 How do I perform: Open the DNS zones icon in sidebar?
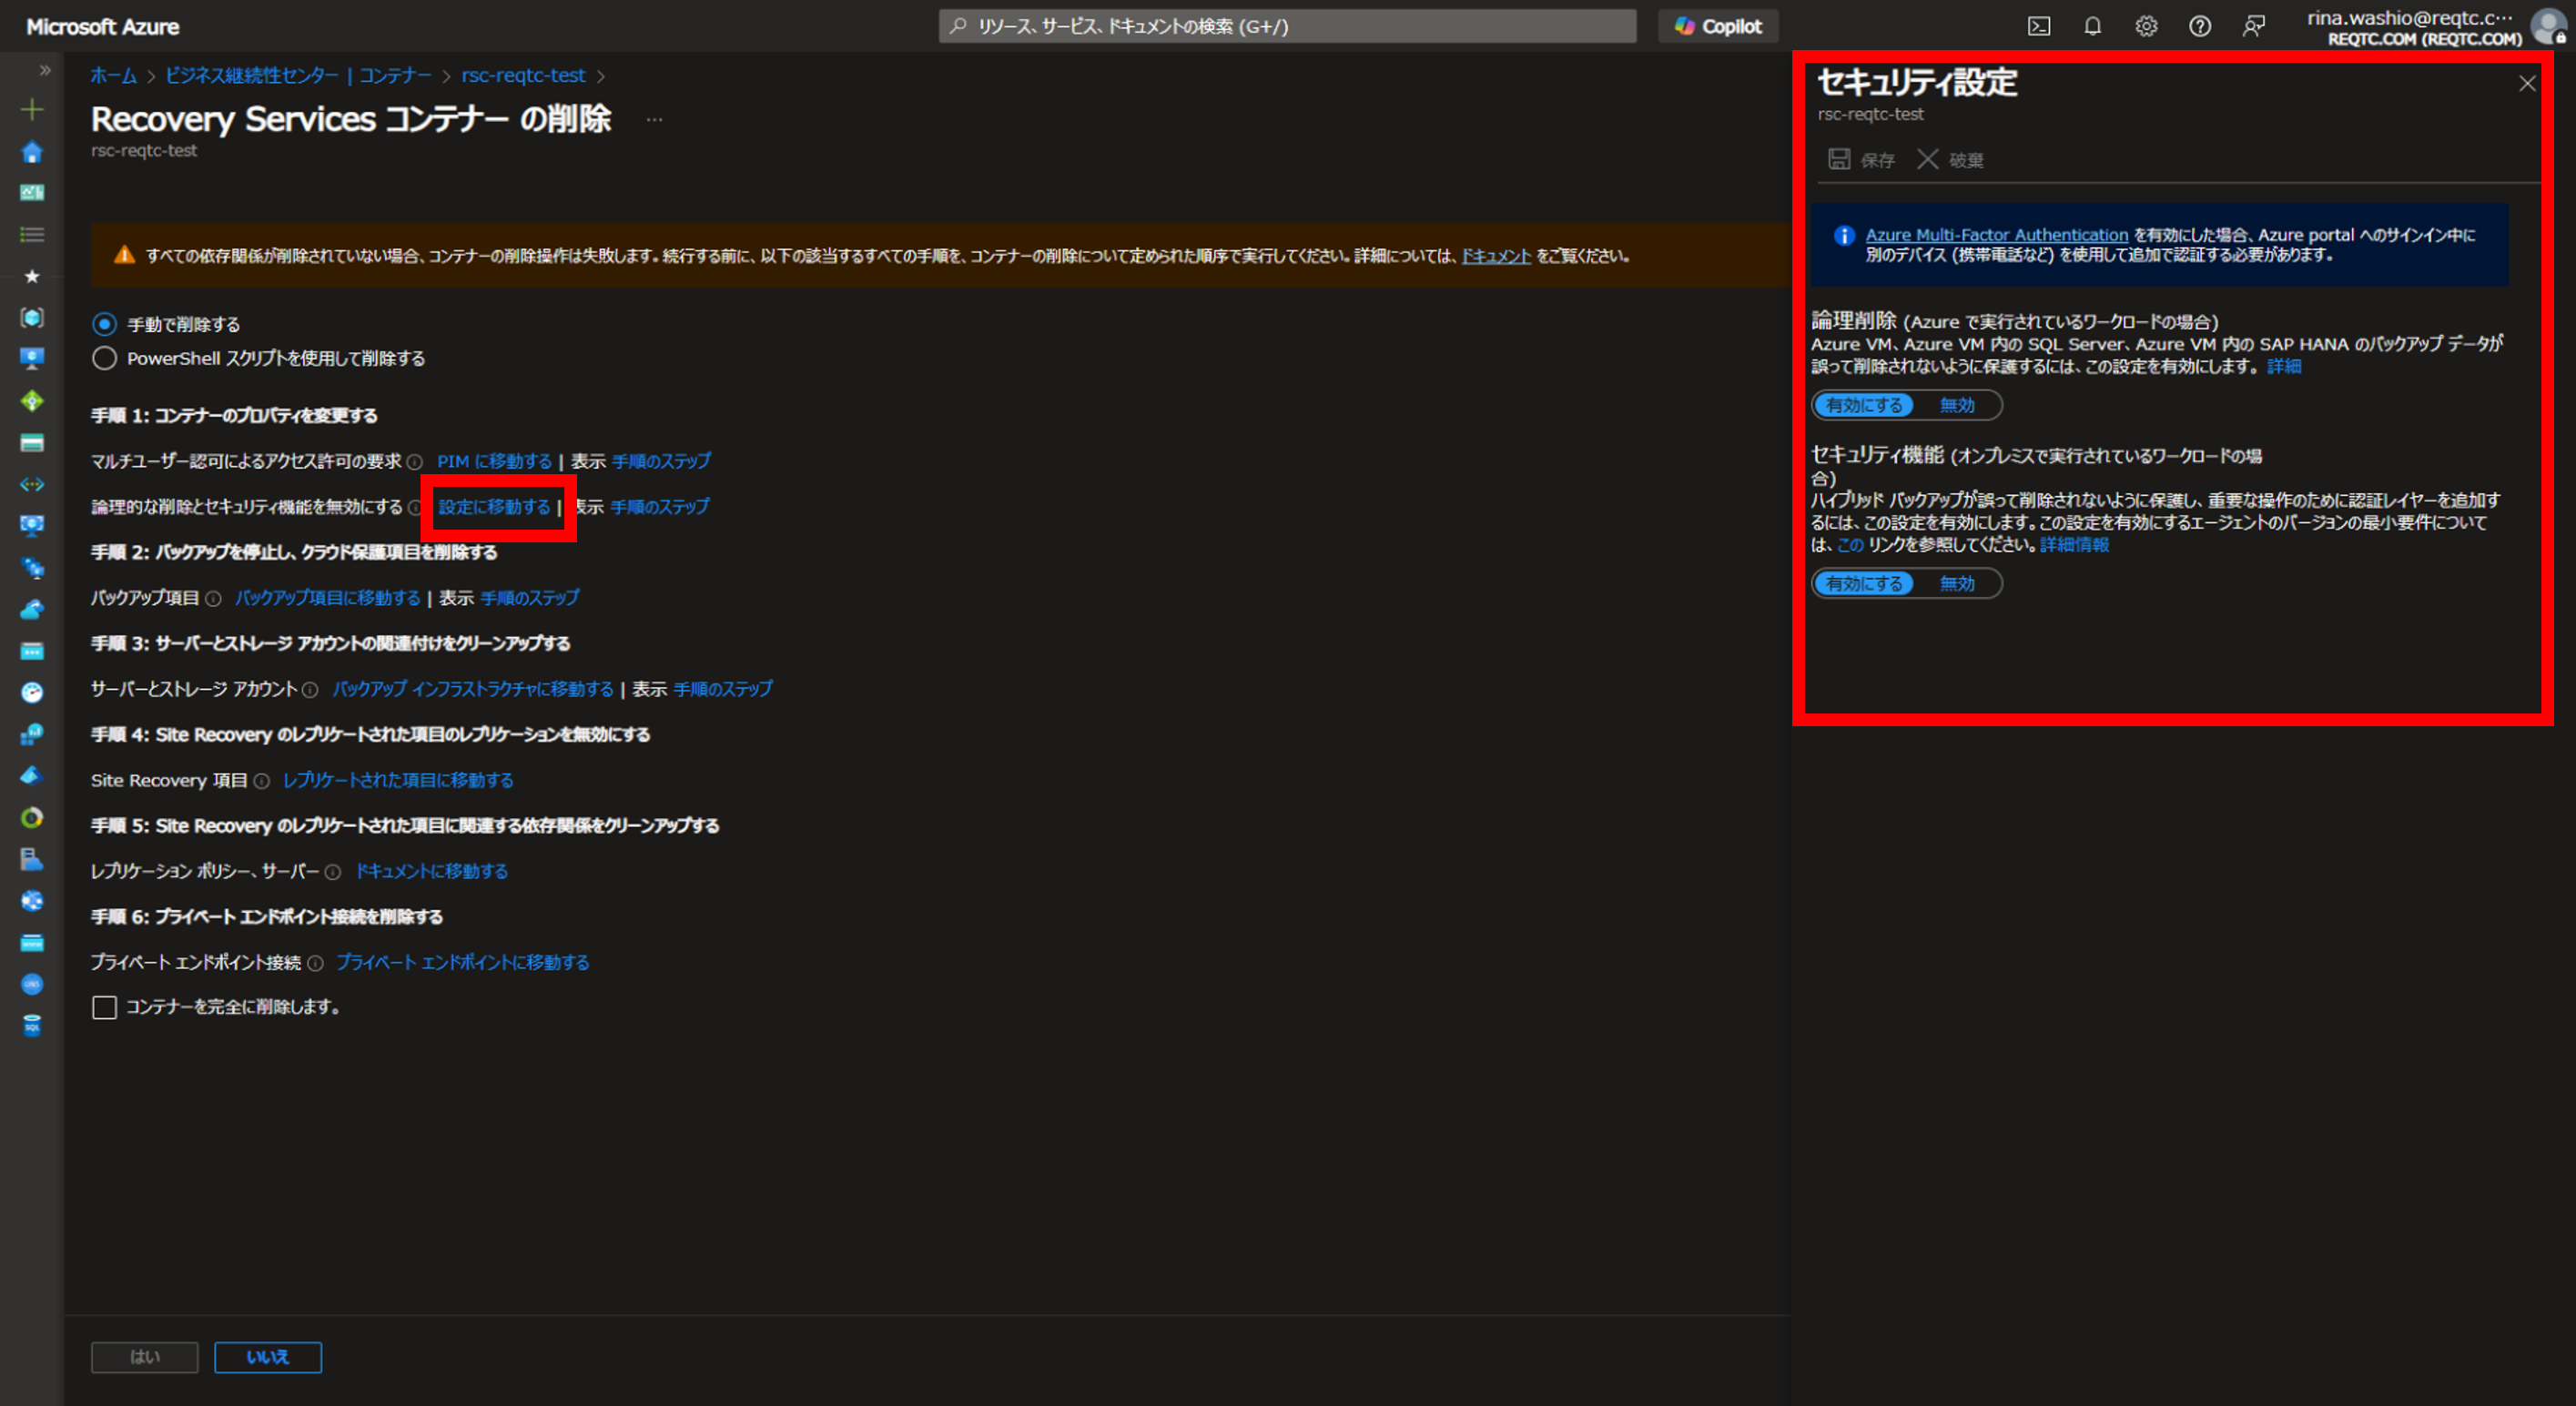(x=32, y=984)
